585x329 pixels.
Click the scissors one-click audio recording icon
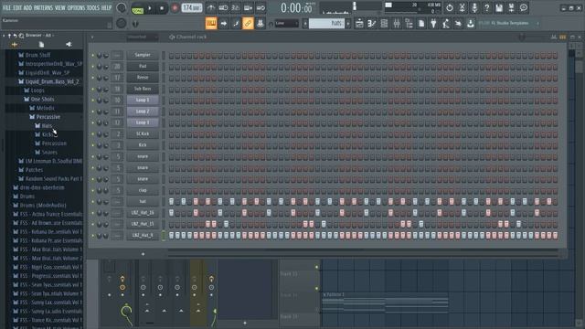click(462, 7)
